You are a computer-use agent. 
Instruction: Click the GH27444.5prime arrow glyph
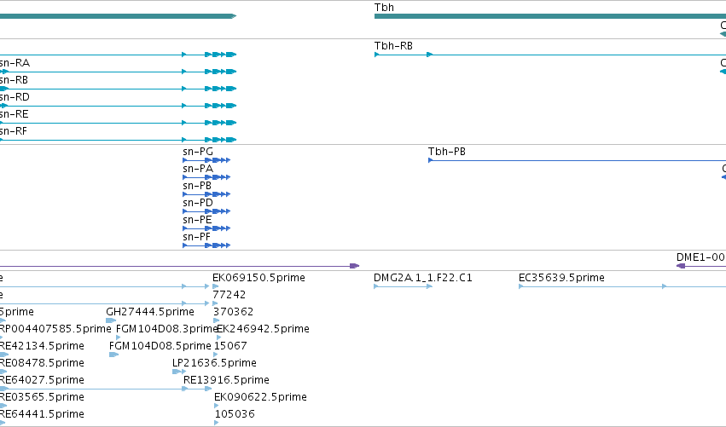(x=111, y=320)
